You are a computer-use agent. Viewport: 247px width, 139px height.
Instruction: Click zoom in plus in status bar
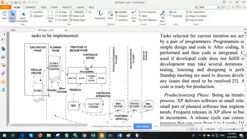tap(242, 129)
